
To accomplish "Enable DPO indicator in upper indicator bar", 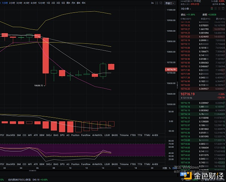I will (x=62, y=135).
